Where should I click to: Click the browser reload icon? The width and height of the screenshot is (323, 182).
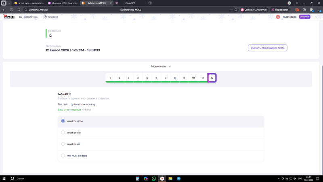point(19,10)
